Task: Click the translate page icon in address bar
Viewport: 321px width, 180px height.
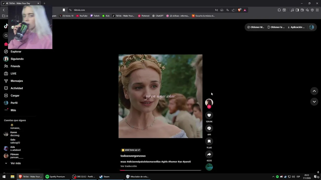Action: 227,10
